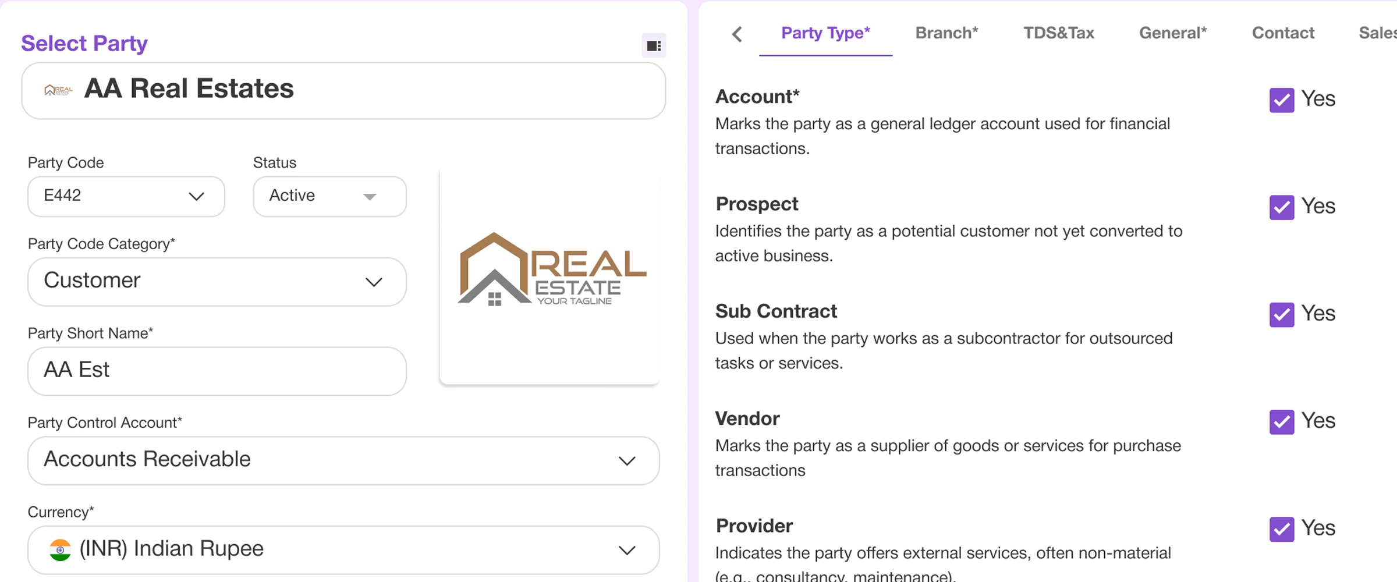Image resolution: width=1397 pixels, height=582 pixels.
Task: Uncheck the Provider Yes checkbox
Action: [1281, 529]
